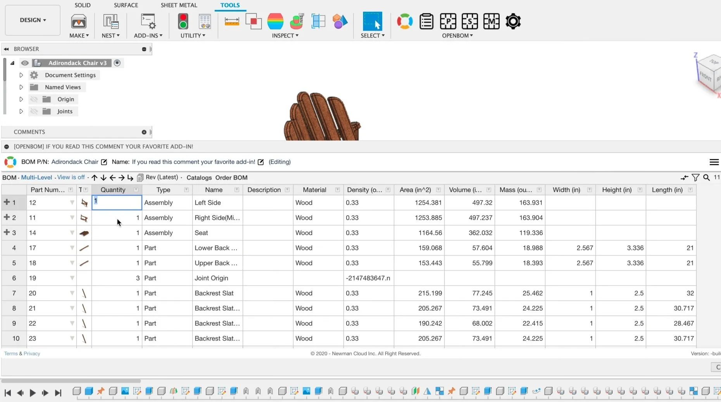Open the BOM search magnifier icon
Screen dimensions: 721x402
pyautogui.click(x=707, y=178)
